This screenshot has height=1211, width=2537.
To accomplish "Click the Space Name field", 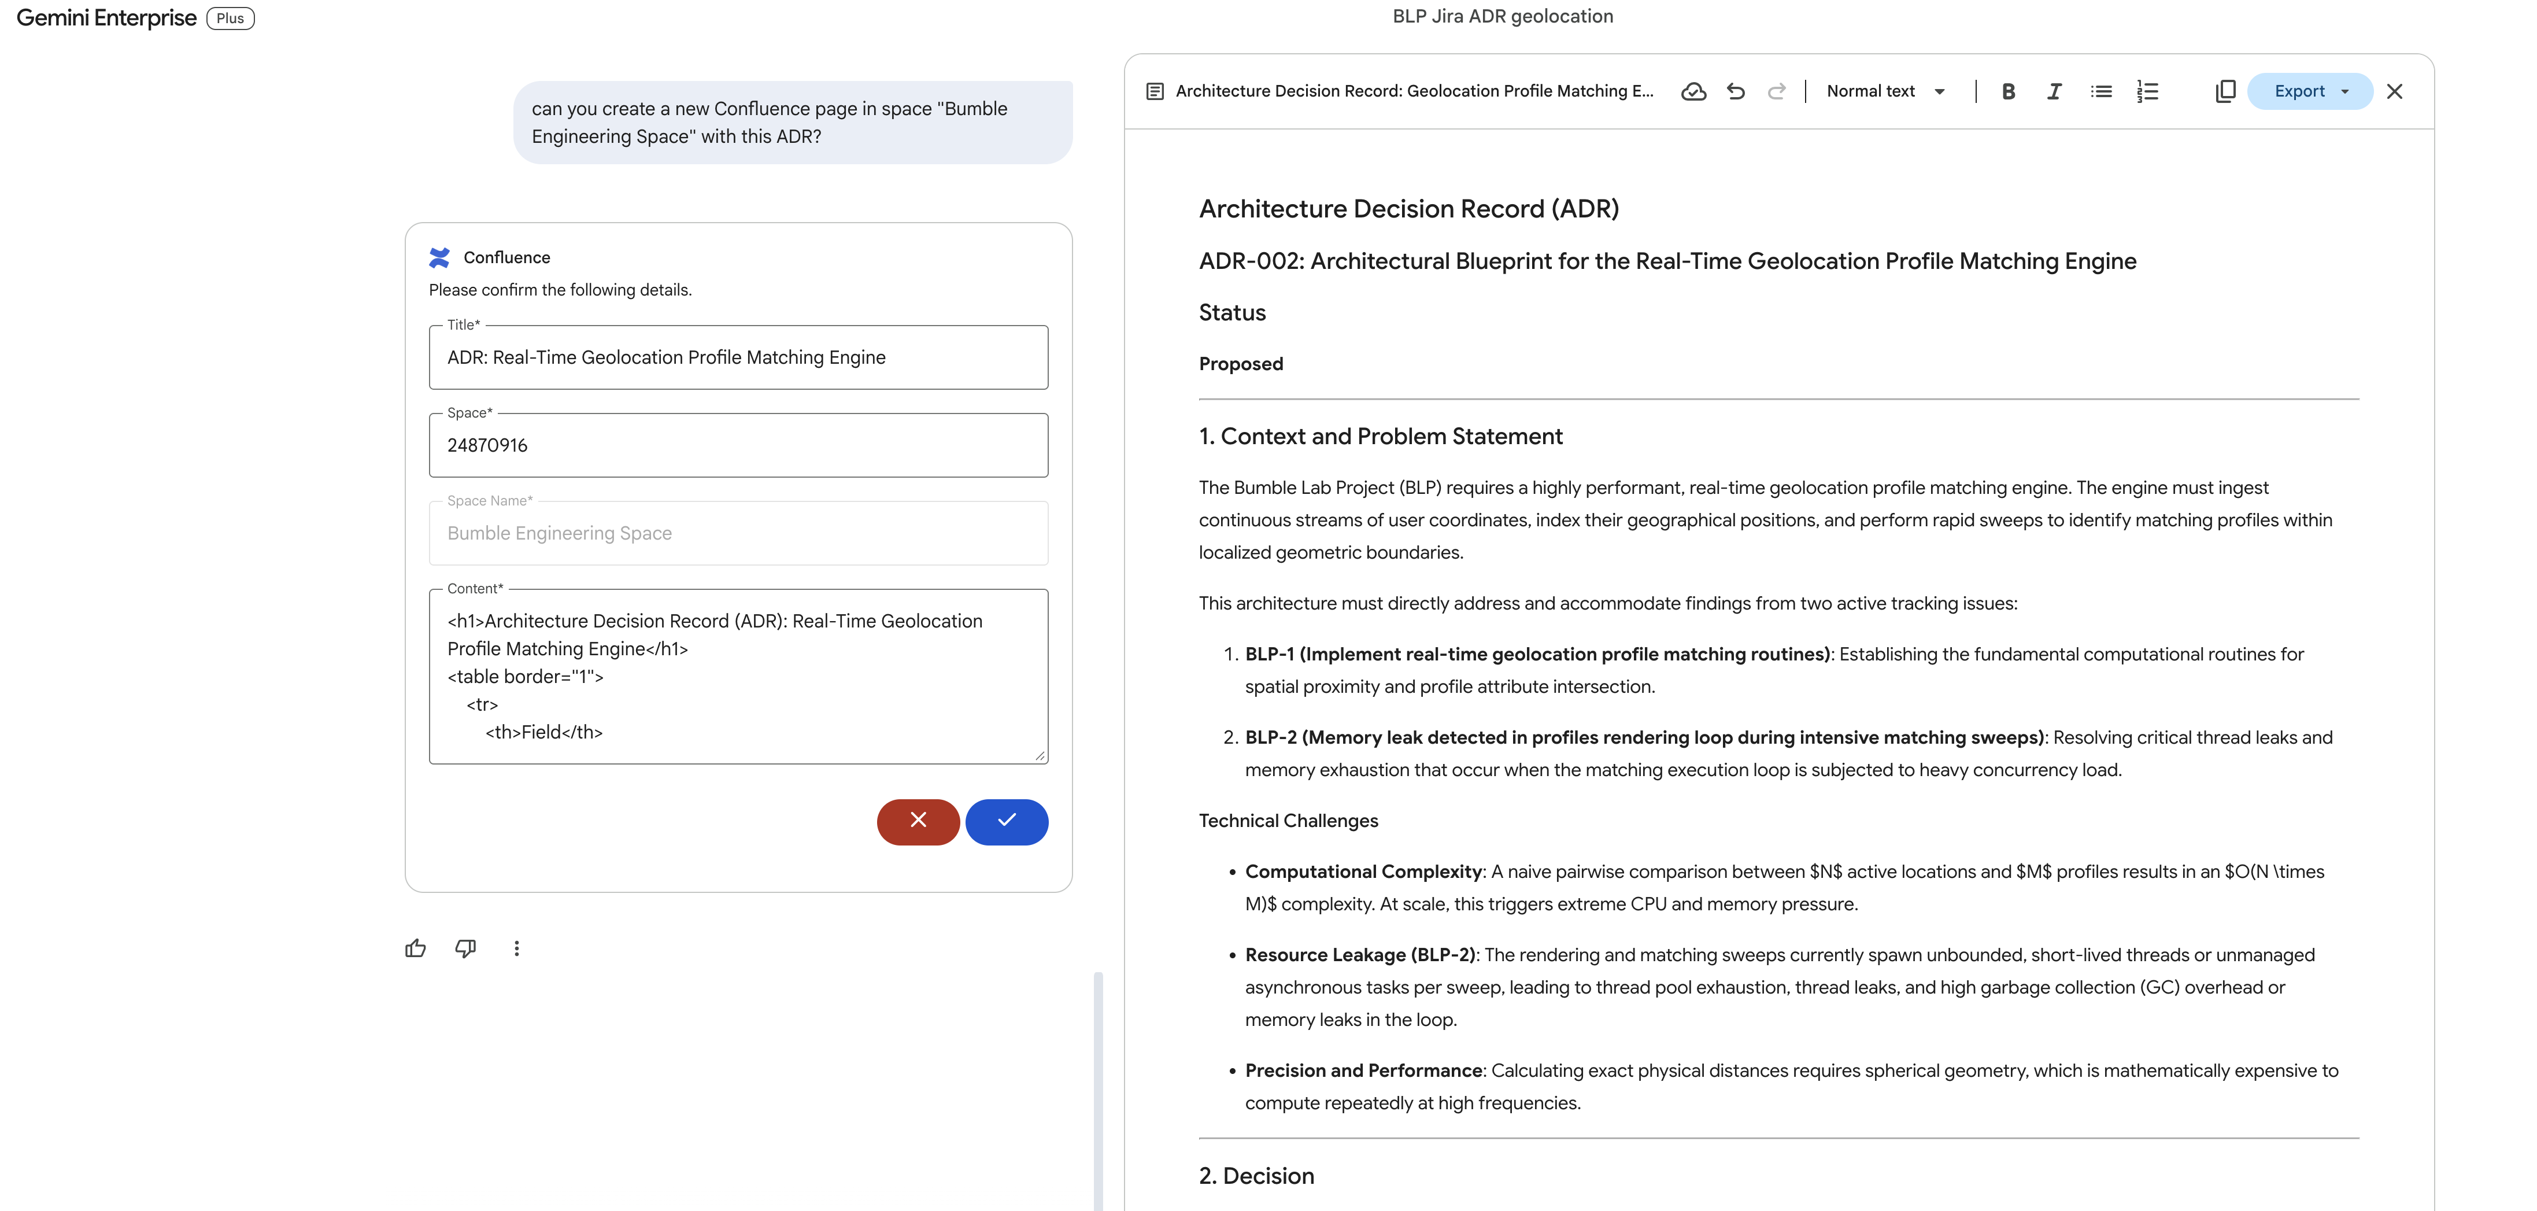I will point(739,533).
